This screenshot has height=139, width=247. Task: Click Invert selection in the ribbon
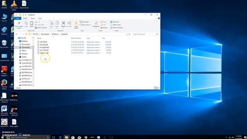coord(117,27)
